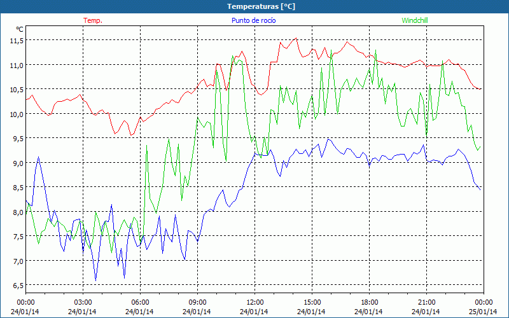Click the green windchill dip near 10:30
The height and width of the screenshot is (318, 509).
pos(226,161)
